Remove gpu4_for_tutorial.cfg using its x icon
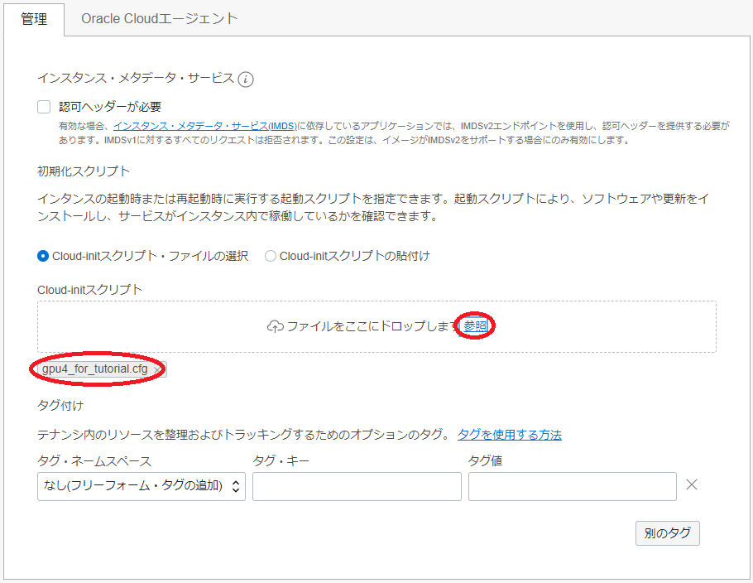The height and width of the screenshot is (583, 753). pyautogui.click(x=158, y=369)
